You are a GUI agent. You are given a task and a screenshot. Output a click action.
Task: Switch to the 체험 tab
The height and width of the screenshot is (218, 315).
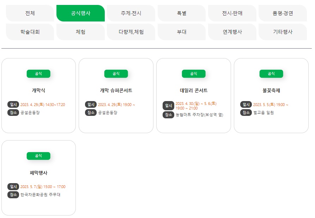80,32
